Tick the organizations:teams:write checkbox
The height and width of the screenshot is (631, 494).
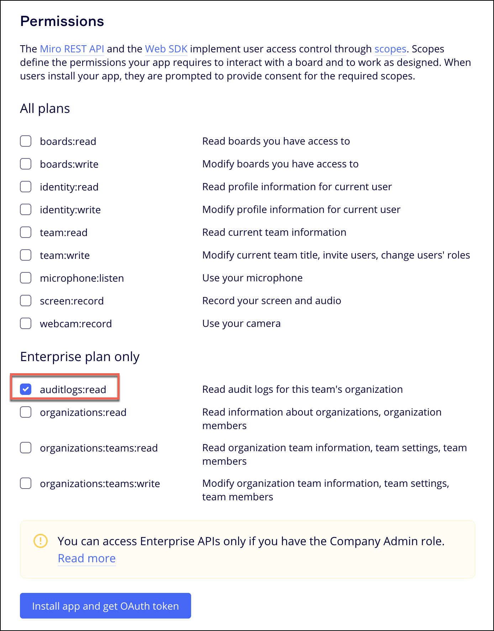(x=26, y=484)
